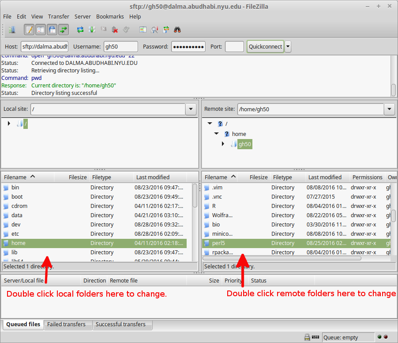
Task: Open the Transfer menu
Action: [x=58, y=16]
